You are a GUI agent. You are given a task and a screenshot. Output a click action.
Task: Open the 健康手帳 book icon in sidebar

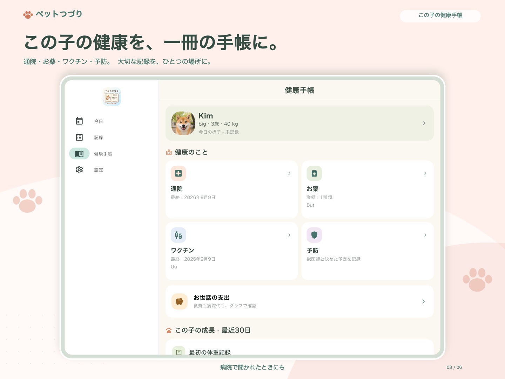[x=79, y=153]
